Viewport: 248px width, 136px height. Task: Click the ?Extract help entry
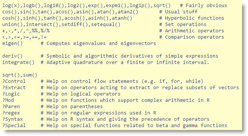(x=14, y=88)
